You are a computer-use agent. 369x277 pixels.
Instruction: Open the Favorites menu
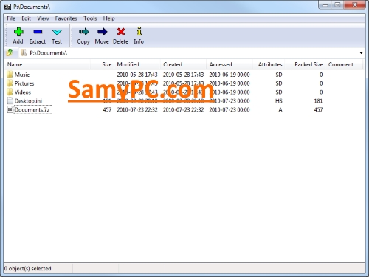66,18
